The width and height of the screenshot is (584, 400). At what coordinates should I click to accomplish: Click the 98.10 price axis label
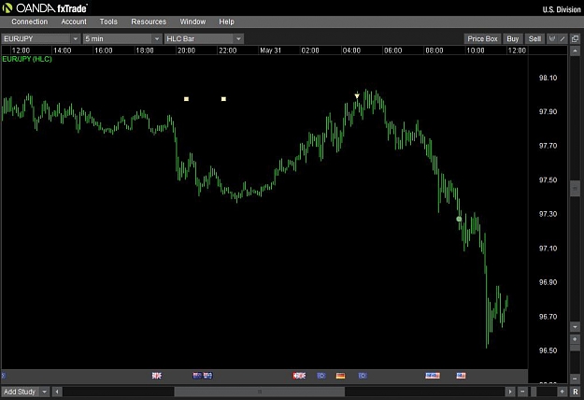548,78
